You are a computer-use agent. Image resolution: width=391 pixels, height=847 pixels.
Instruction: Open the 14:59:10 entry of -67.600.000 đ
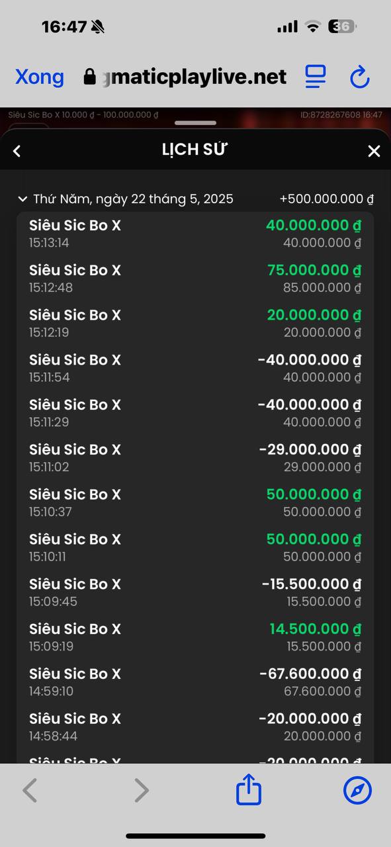click(x=195, y=682)
